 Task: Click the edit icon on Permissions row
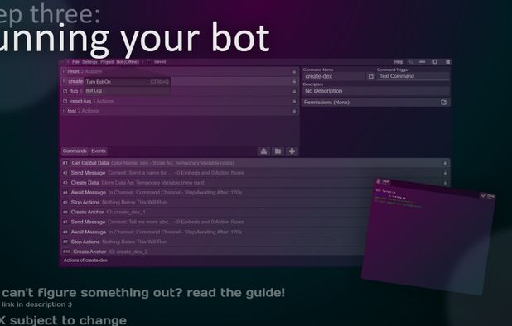(443, 103)
